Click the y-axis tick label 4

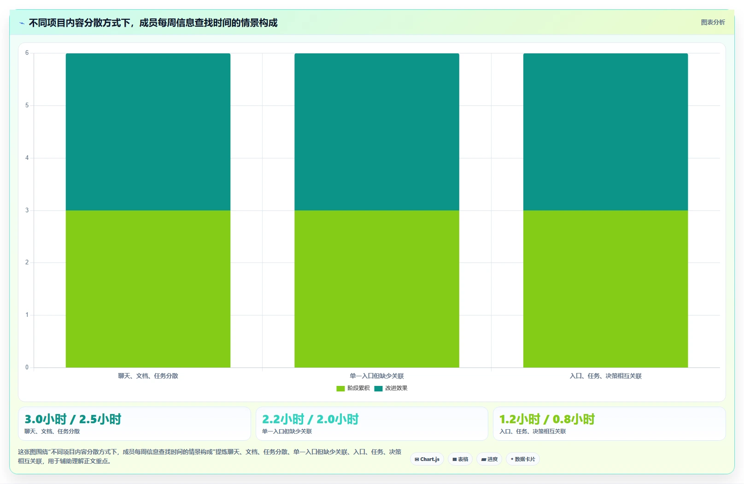(x=27, y=158)
